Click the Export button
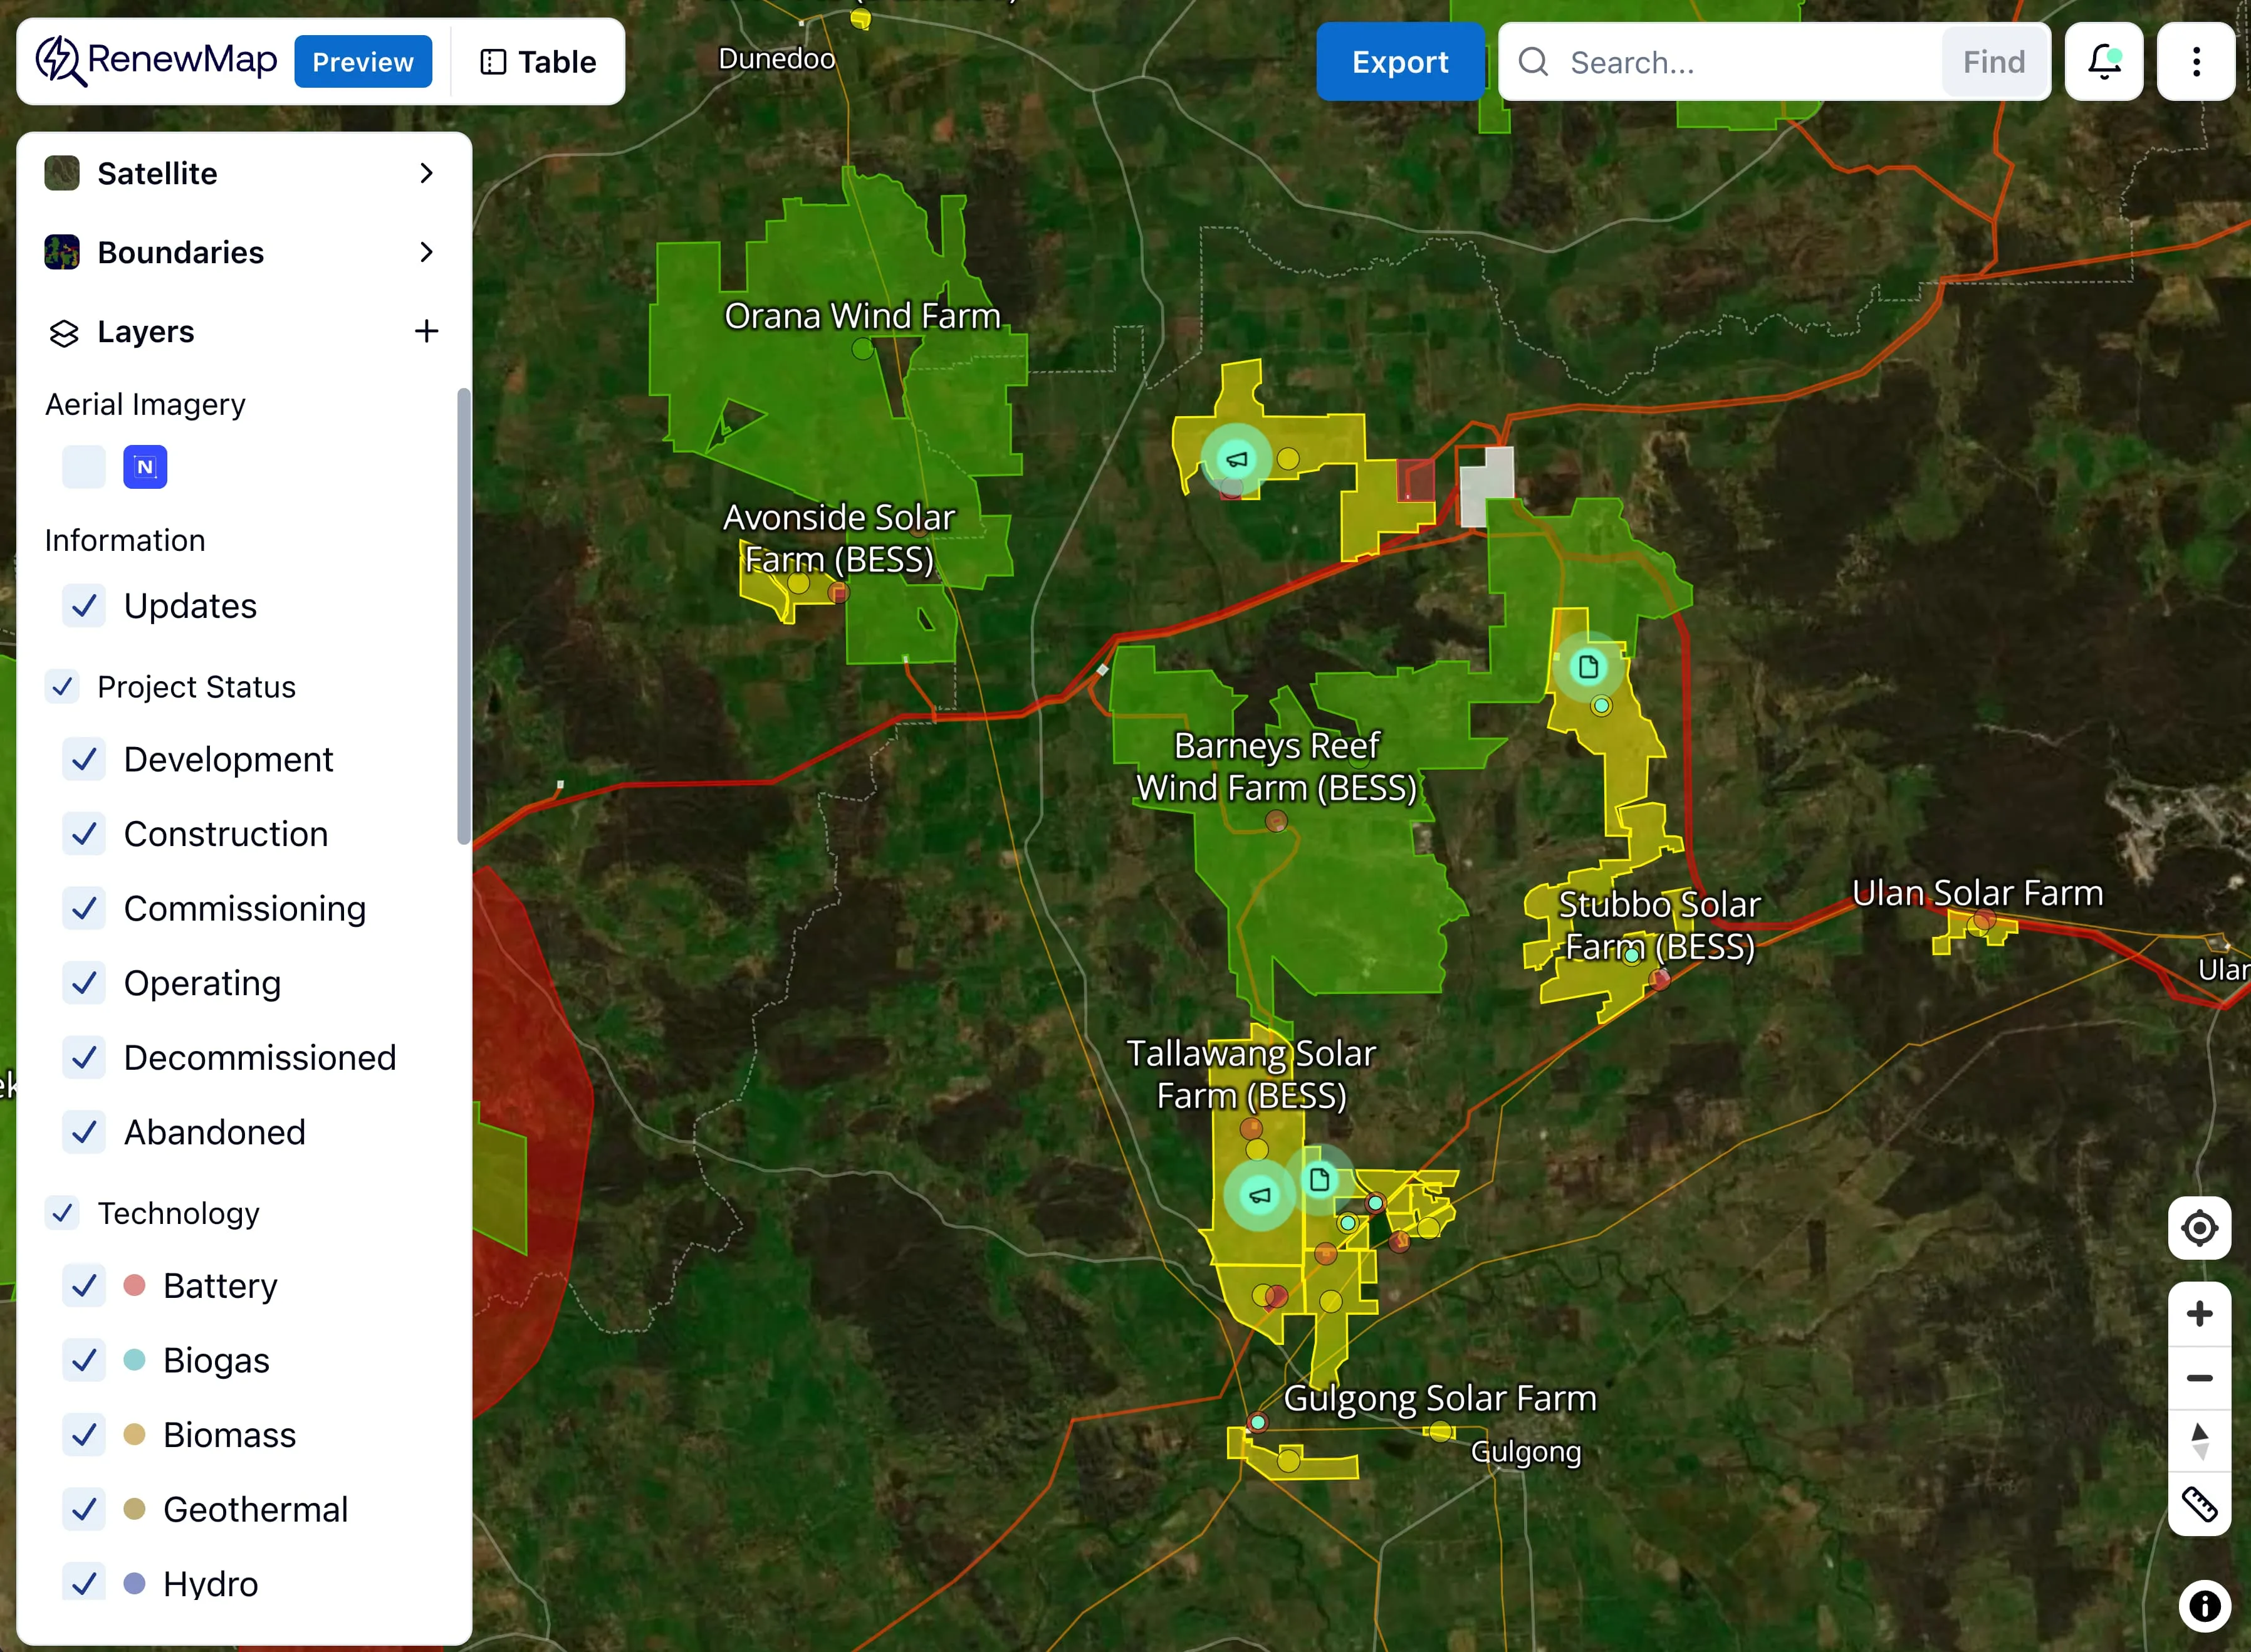2251x1652 pixels. [x=1400, y=62]
